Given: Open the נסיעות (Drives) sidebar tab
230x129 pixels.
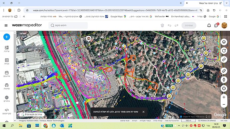Looking at the screenshot, I should pos(7,86).
